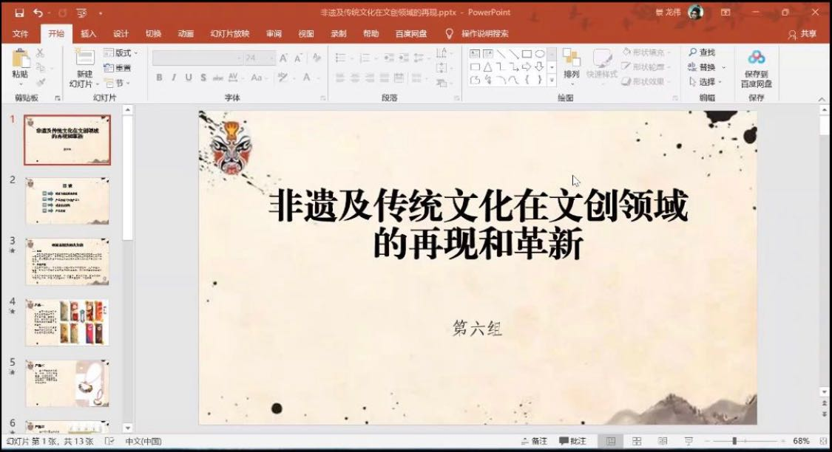
Task: Open the user account picture
Action: pos(695,13)
